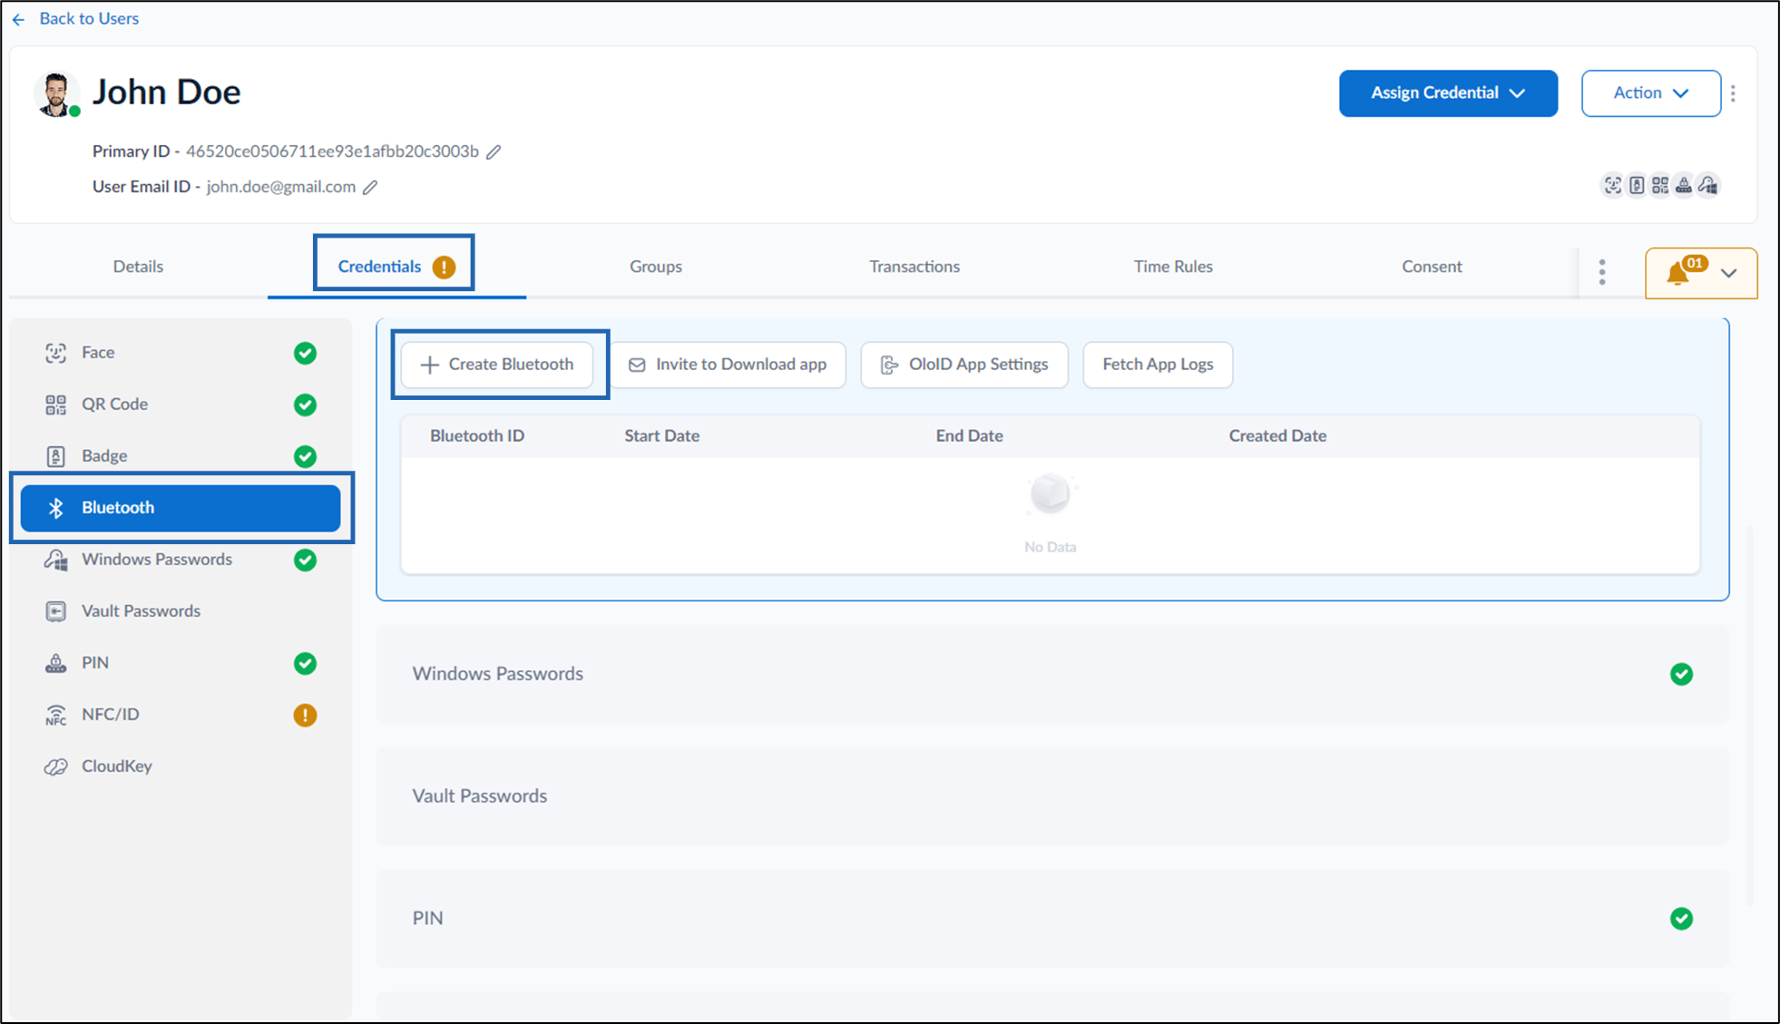The image size is (1780, 1024).
Task: Select Bluetooth in credentials sidebar
Action: [181, 508]
